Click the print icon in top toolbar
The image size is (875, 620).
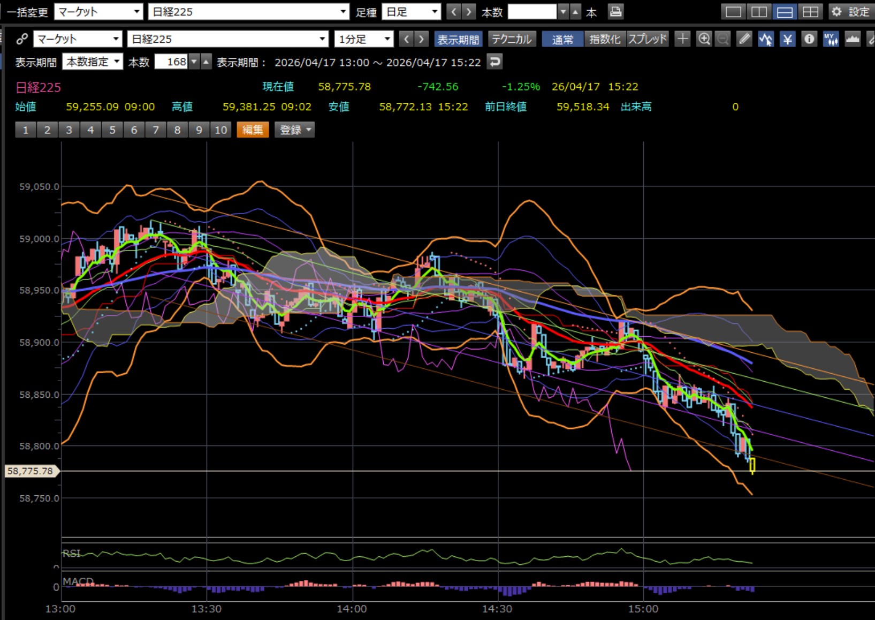click(x=616, y=12)
